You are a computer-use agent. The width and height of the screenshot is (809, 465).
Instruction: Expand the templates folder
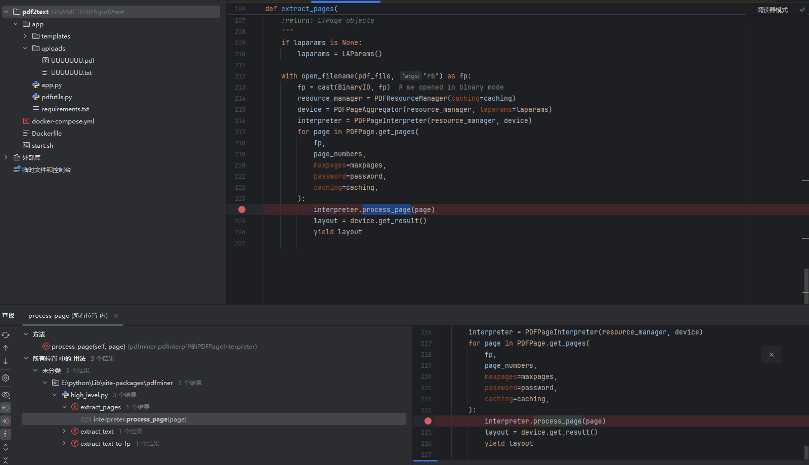tap(25, 36)
